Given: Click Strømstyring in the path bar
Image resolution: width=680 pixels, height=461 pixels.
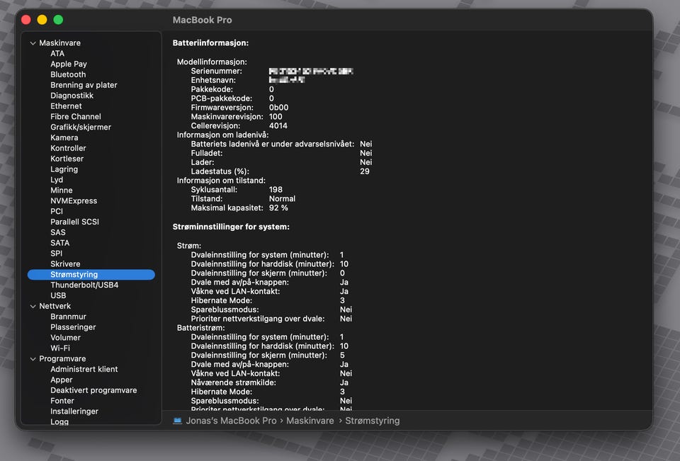Looking at the screenshot, I should [x=373, y=421].
